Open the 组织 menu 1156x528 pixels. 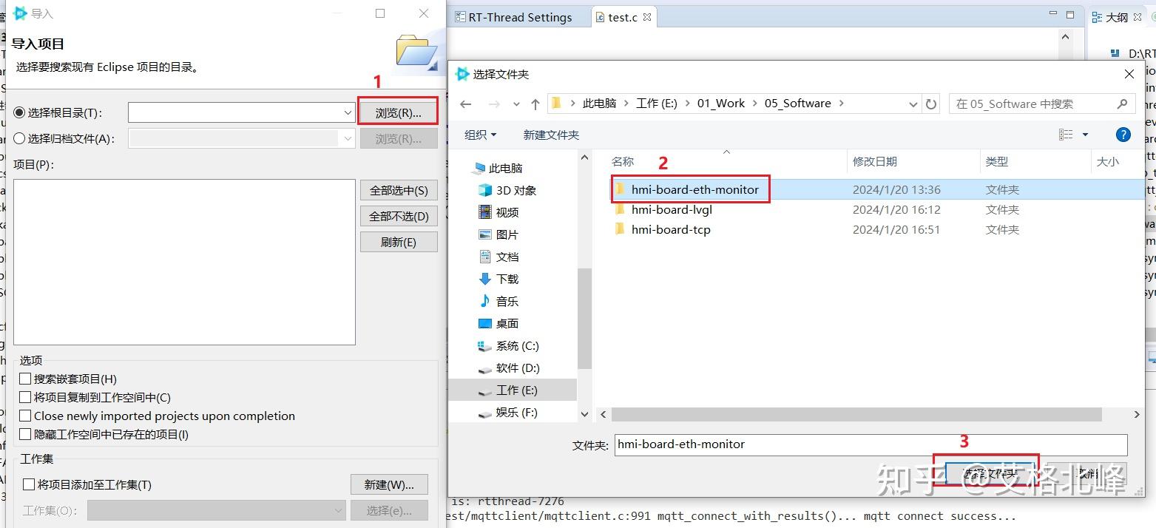pos(480,135)
